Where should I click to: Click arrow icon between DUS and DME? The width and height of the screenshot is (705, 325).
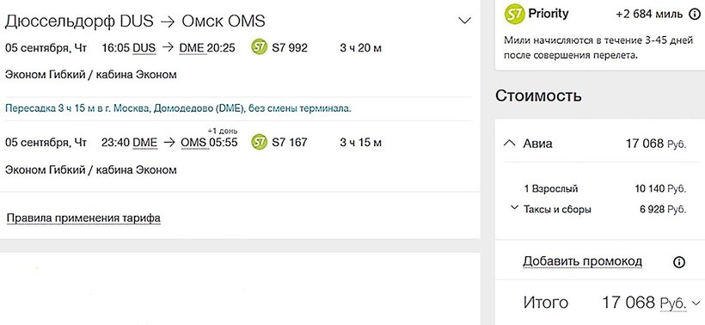coord(168,47)
